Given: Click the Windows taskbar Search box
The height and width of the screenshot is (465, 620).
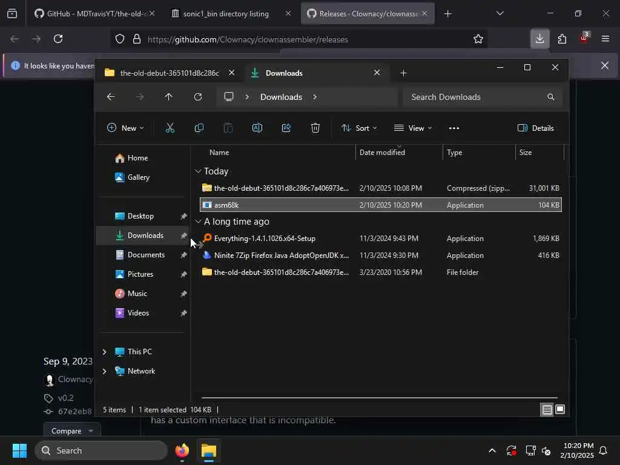Looking at the screenshot, I should click(x=101, y=450).
